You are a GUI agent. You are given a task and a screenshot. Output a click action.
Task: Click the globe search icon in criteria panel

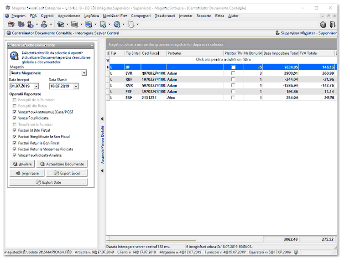pyautogui.click(x=15, y=56)
